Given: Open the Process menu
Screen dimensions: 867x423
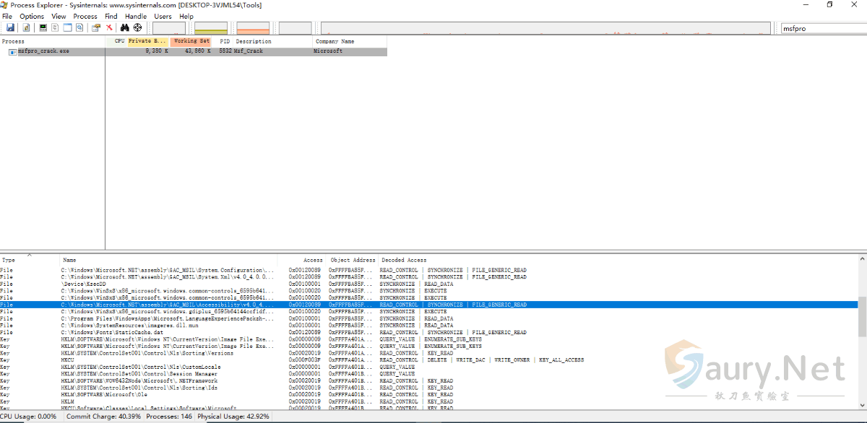Looking at the screenshot, I should click(x=85, y=16).
